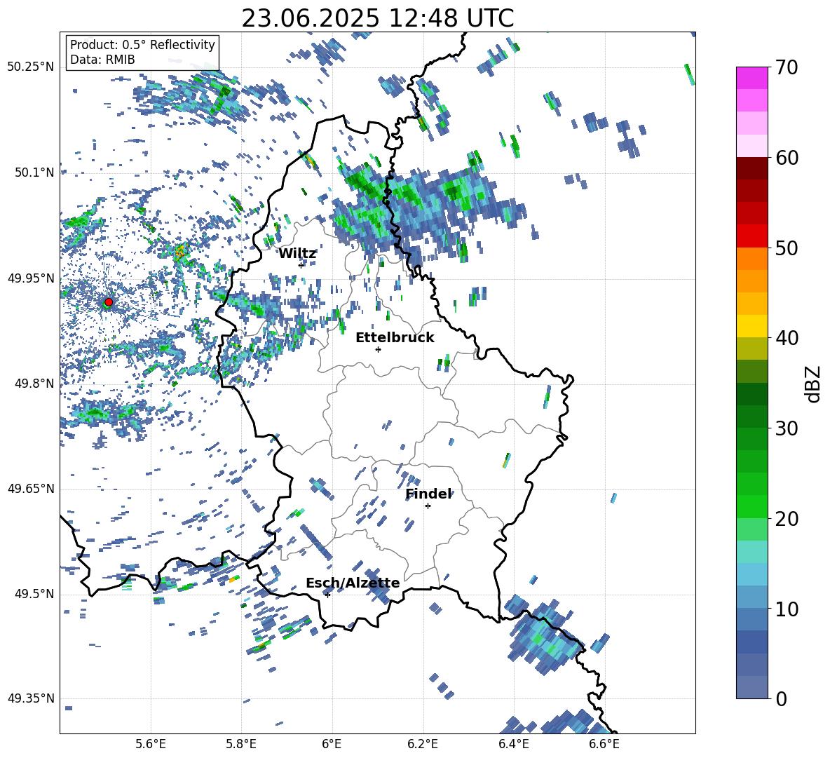Click the colorbar 0 tick label
This screenshot has width=830, height=758.
781,698
